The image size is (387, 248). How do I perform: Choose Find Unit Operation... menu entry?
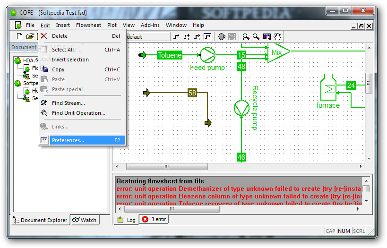(82, 113)
